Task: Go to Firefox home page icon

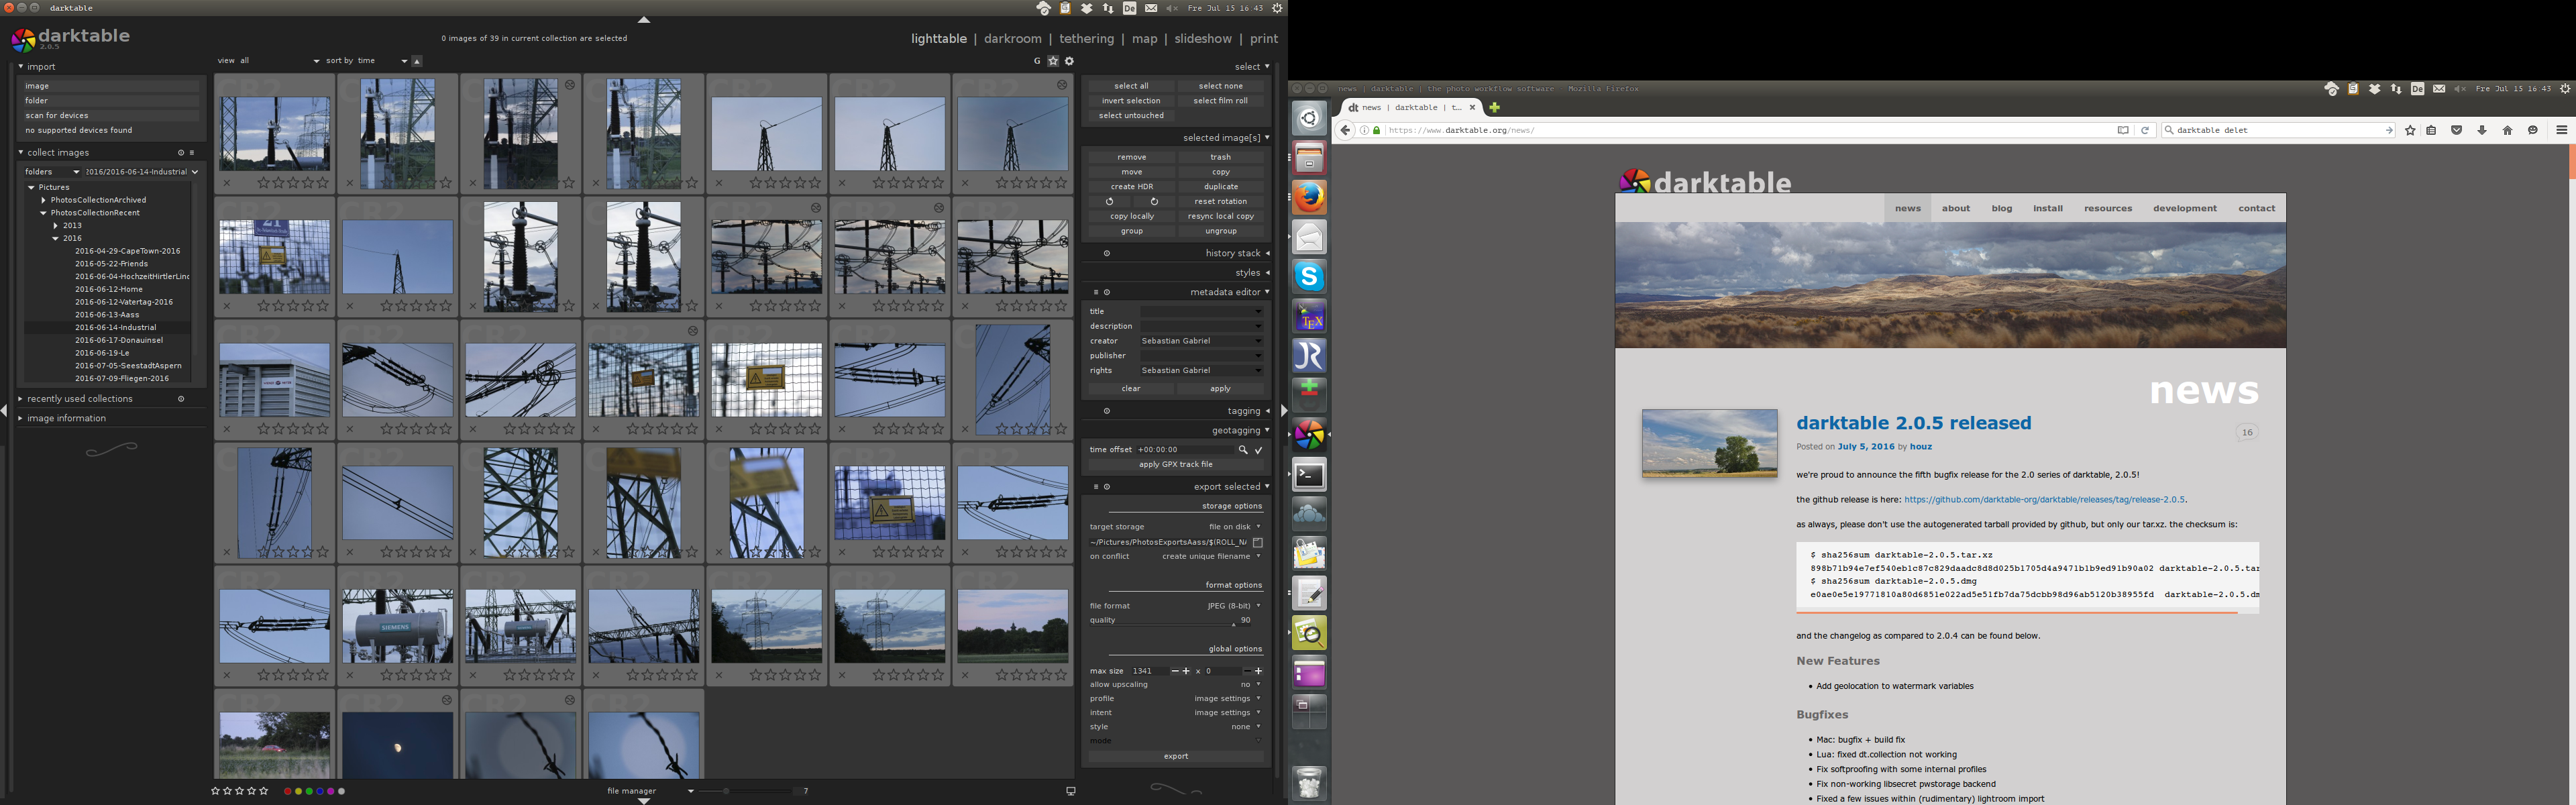Action: pos(2507,130)
